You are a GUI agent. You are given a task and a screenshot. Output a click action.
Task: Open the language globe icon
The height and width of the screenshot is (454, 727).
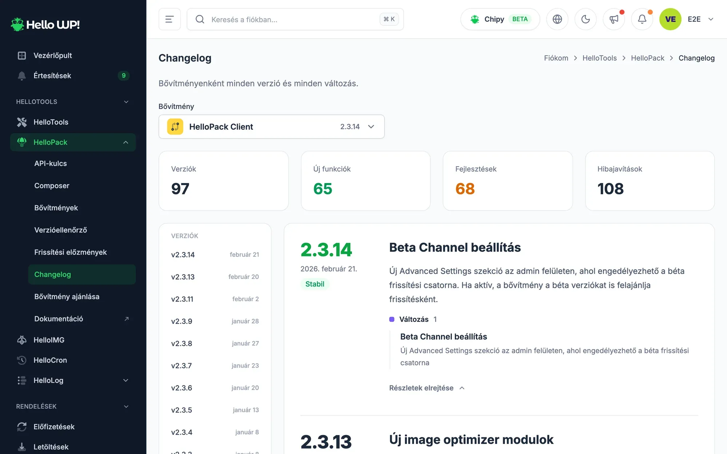(557, 19)
